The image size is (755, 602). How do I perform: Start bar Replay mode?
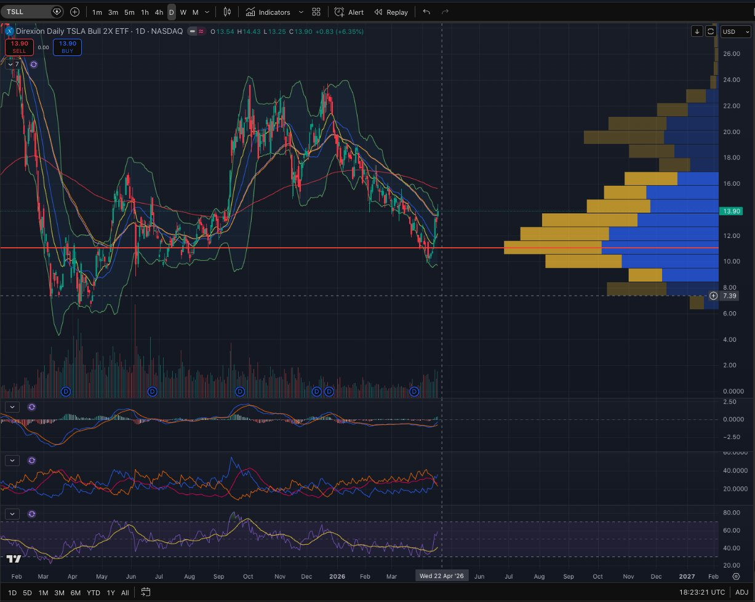click(391, 12)
